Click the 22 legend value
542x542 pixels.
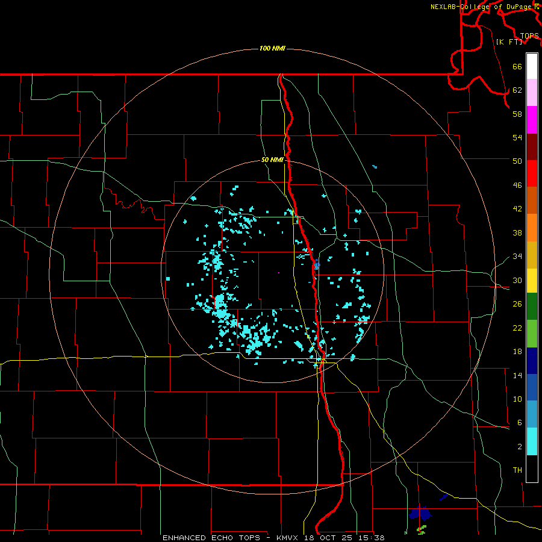click(x=517, y=328)
